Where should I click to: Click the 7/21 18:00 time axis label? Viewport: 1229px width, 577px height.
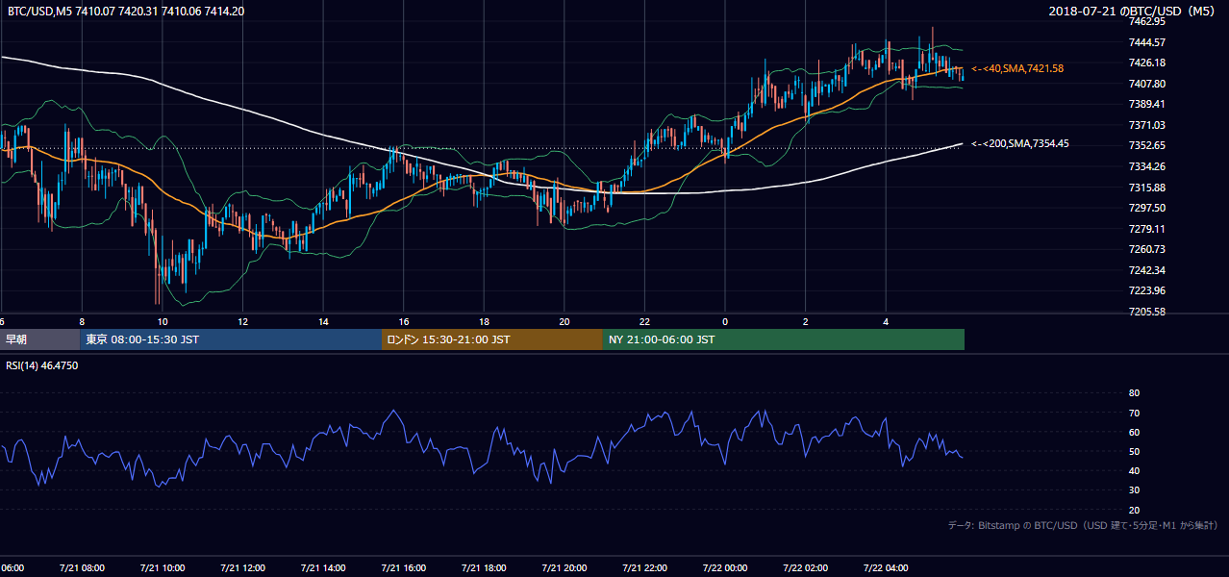tap(484, 568)
